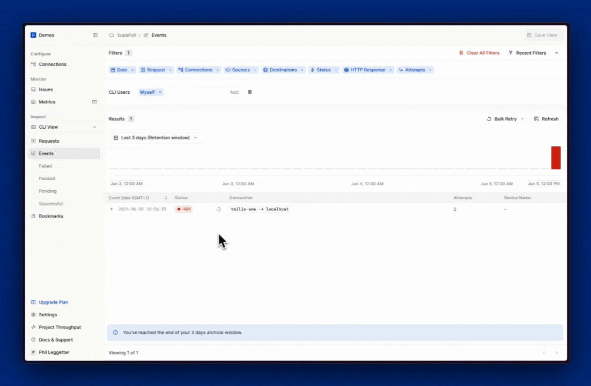The height and width of the screenshot is (386, 591).
Task: Click the event timestamp 2024-06-05 10:56:35
Action: tap(142, 209)
